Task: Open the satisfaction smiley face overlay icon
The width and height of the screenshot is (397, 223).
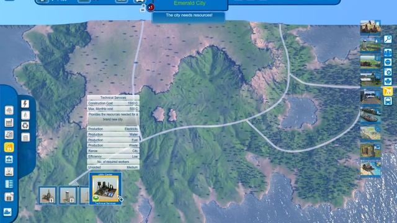Action: coord(388,62)
